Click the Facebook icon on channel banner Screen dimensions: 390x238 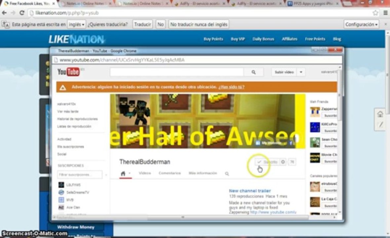pos(291,143)
